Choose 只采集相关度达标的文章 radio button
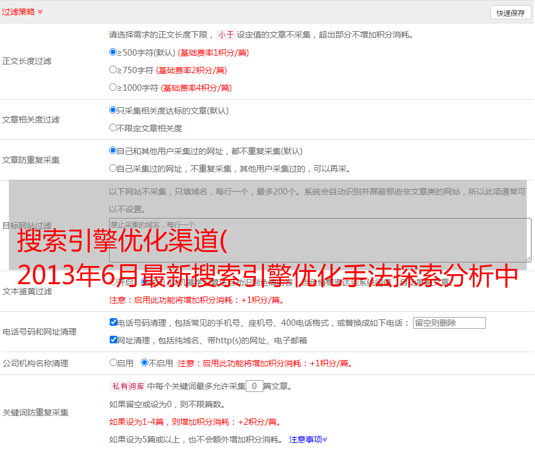 coord(113,110)
